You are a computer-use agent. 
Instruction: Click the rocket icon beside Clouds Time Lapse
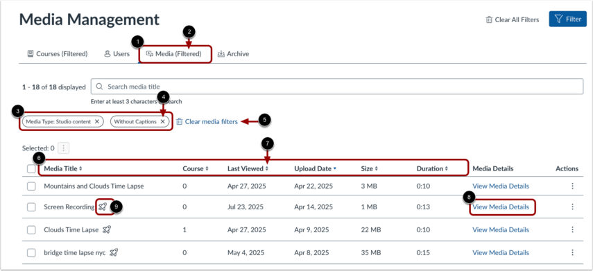pyautogui.click(x=107, y=229)
